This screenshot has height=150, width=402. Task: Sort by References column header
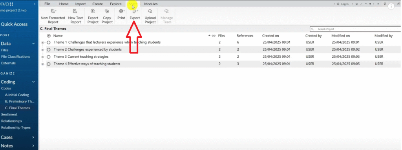point(245,36)
